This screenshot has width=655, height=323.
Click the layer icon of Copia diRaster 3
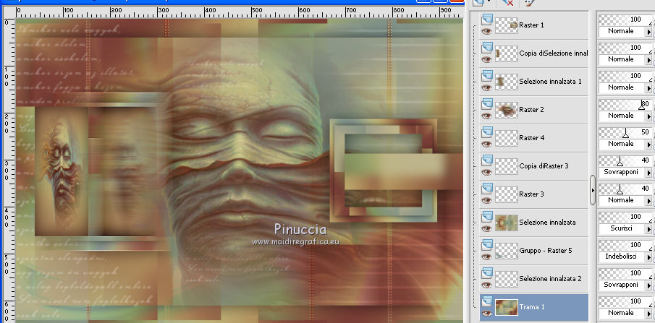[x=486, y=160]
